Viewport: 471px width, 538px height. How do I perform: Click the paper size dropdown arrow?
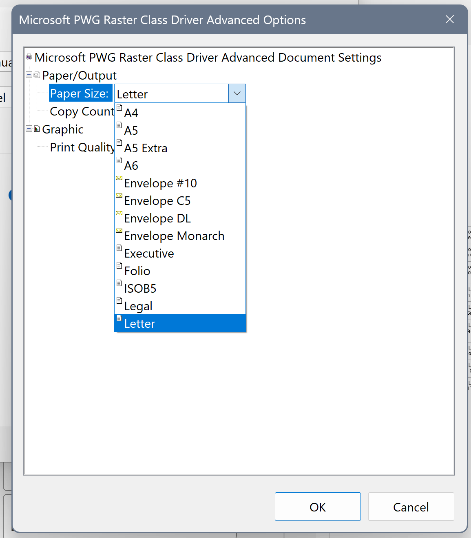click(x=237, y=93)
